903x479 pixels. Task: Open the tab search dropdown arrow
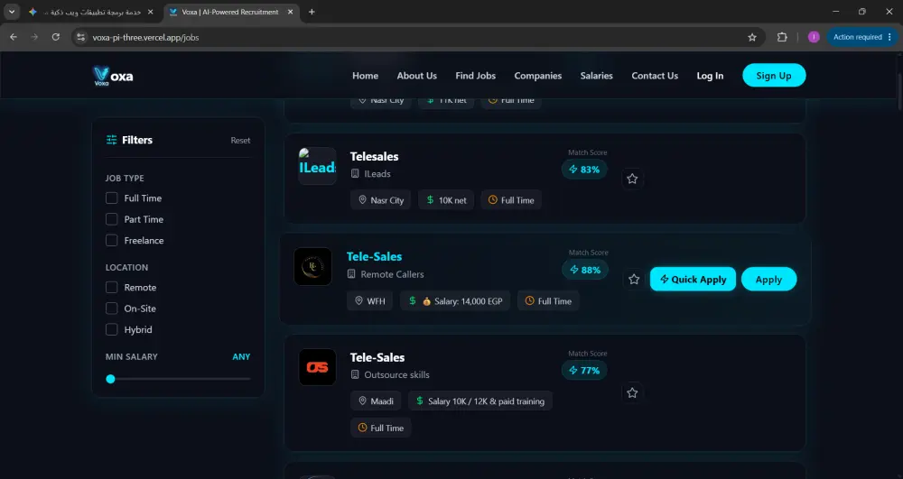coord(12,12)
